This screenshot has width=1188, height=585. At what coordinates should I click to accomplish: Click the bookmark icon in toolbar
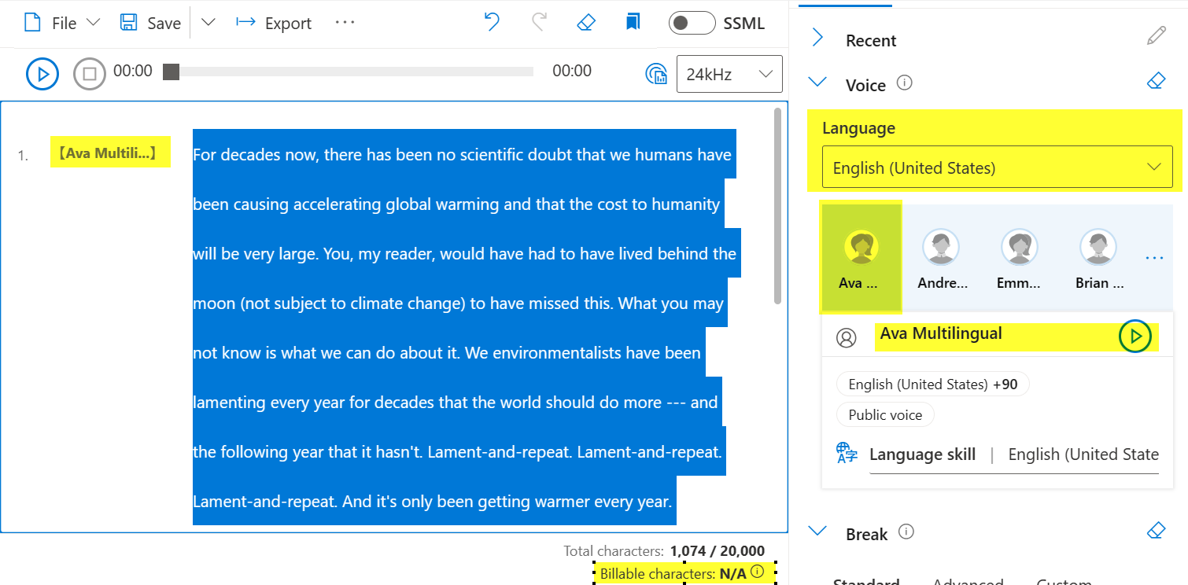tap(633, 22)
